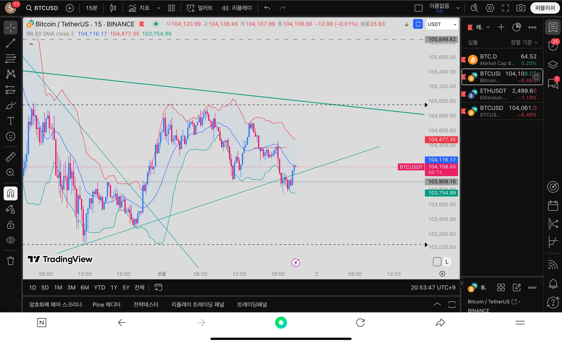Select the 1D date range
This screenshot has width=562, height=343.
pos(32,287)
